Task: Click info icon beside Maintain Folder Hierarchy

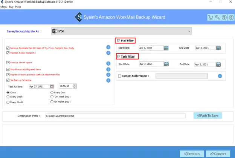Action: [108, 54]
